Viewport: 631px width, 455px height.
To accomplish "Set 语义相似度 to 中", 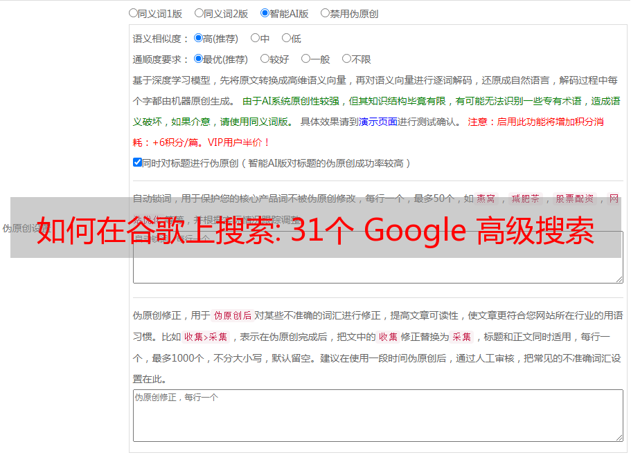I will pyautogui.click(x=255, y=38).
